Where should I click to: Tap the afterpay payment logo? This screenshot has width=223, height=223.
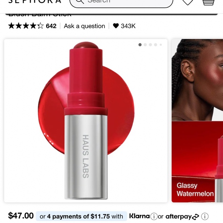point(182,216)
